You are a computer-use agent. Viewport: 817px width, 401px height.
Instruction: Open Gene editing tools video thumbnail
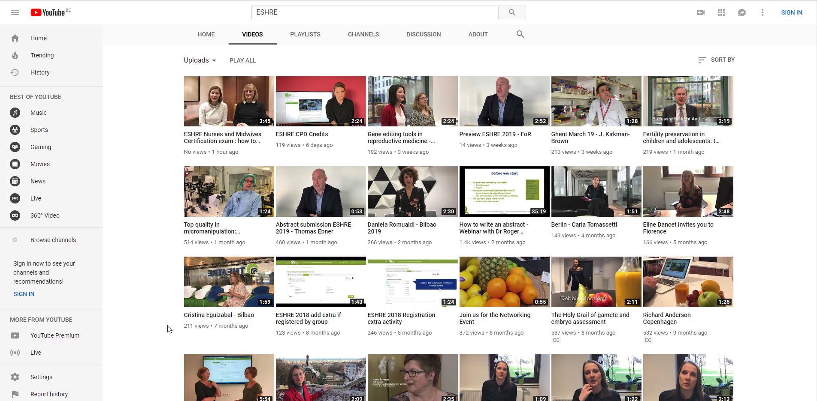coord(412,101)
